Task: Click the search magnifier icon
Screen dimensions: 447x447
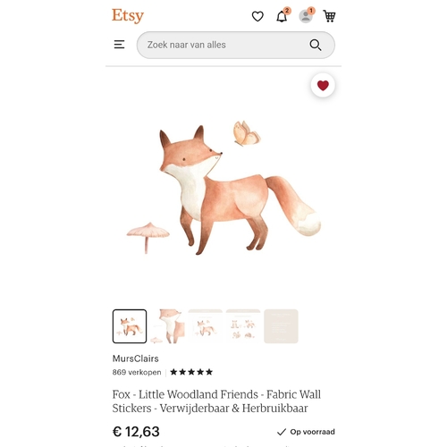Action: pos(316,45)
